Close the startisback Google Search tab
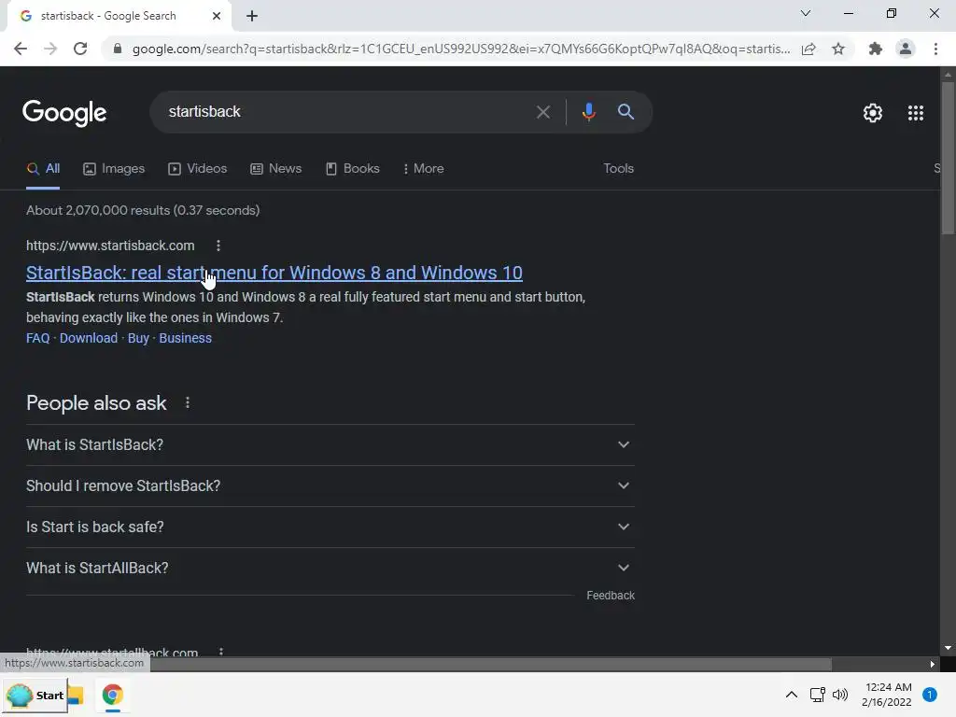The image size is (956, 717). click(x=217, y=16)
